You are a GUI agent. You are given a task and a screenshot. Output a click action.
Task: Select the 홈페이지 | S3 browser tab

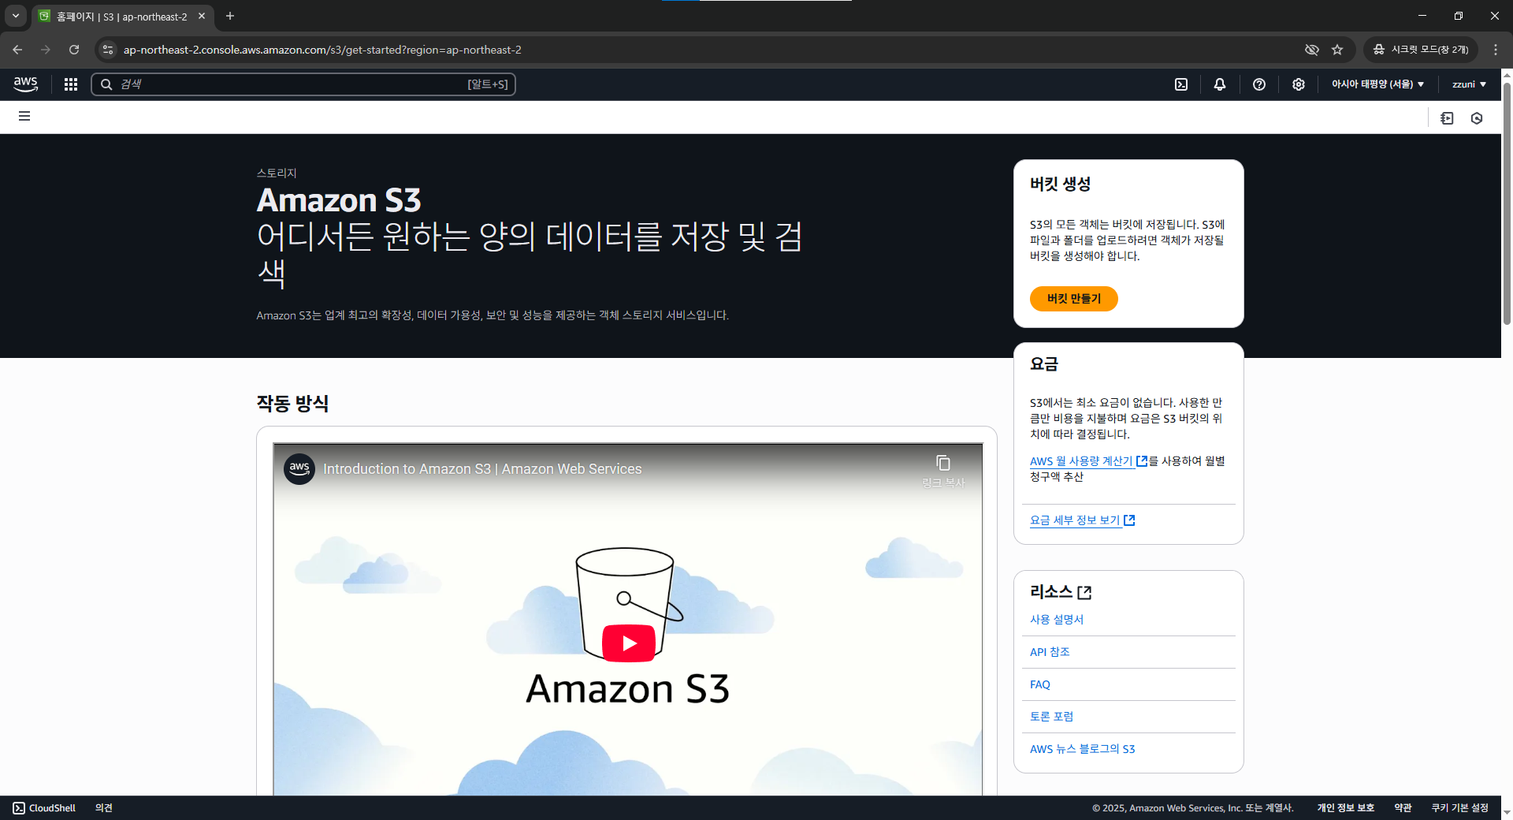(x=122, y=17)
